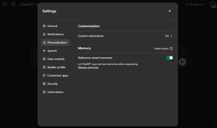The width and height of the screenshot is (217, 128).
Task: Expand Custom instructions chevron arrow
Action: click(x=171, y=36)
